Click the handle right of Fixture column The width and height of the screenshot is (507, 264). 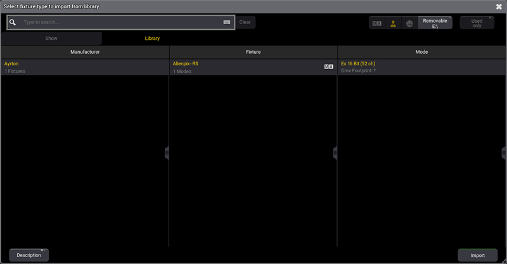pyautogui.click(x=335, y=153)
